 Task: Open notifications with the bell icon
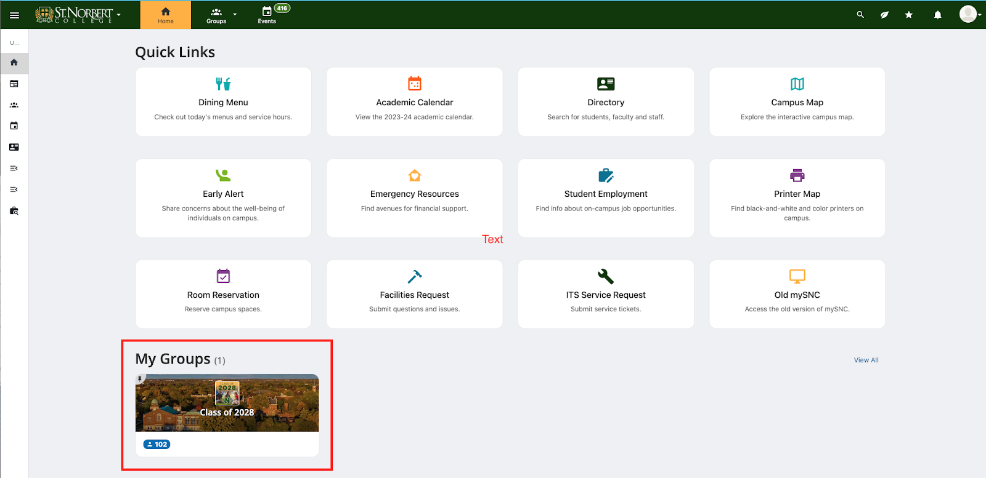click(x=937, y=15)
